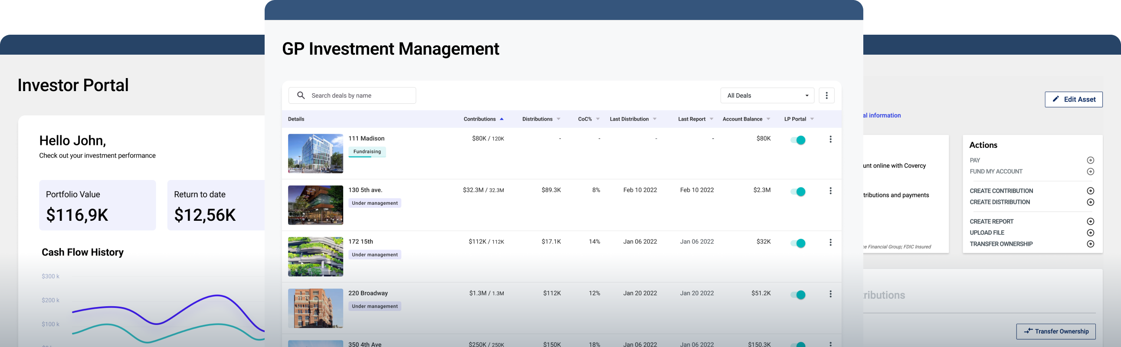Image resolution: width=1121 pixels, height=347 pixels.
Task: Click the arrow icon beside Upload File
Action: [x=1090, y=232]
